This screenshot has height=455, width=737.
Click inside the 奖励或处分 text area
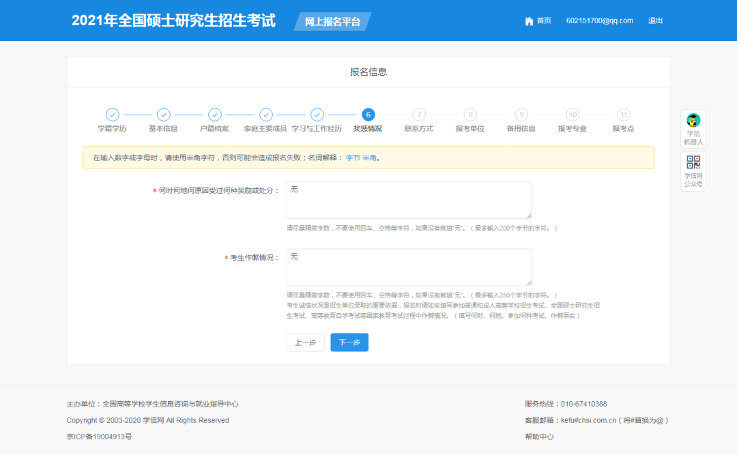pos(409,199)
